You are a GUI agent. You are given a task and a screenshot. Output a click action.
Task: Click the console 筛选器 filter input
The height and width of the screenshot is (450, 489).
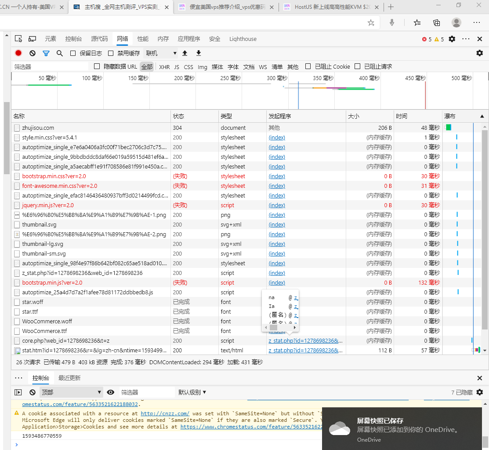pyautogui.click(x=147, y=392)
